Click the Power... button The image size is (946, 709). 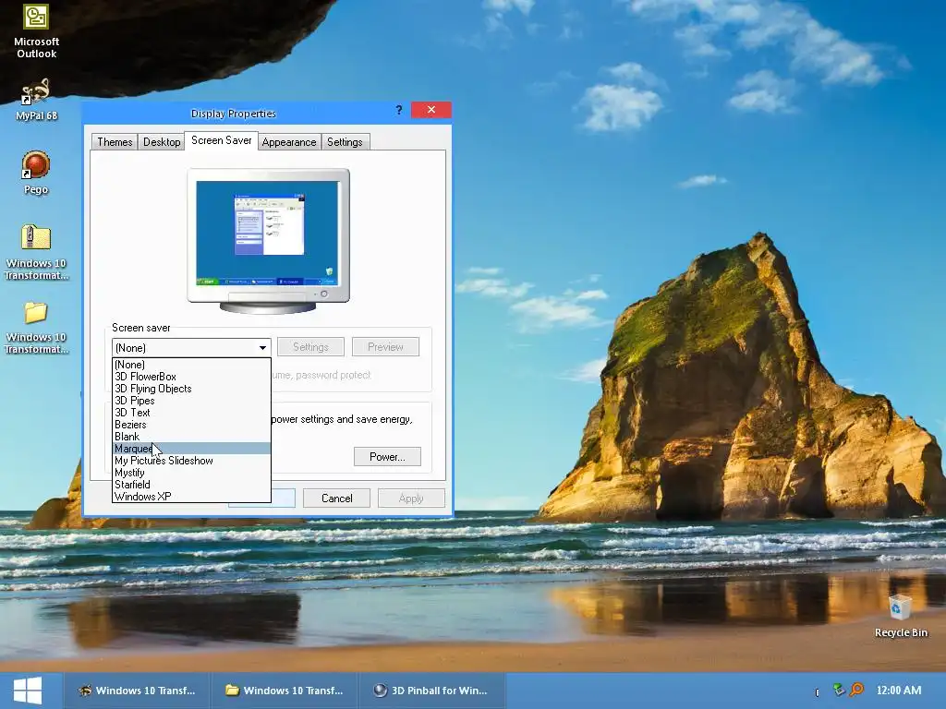[x=387, y=456]
